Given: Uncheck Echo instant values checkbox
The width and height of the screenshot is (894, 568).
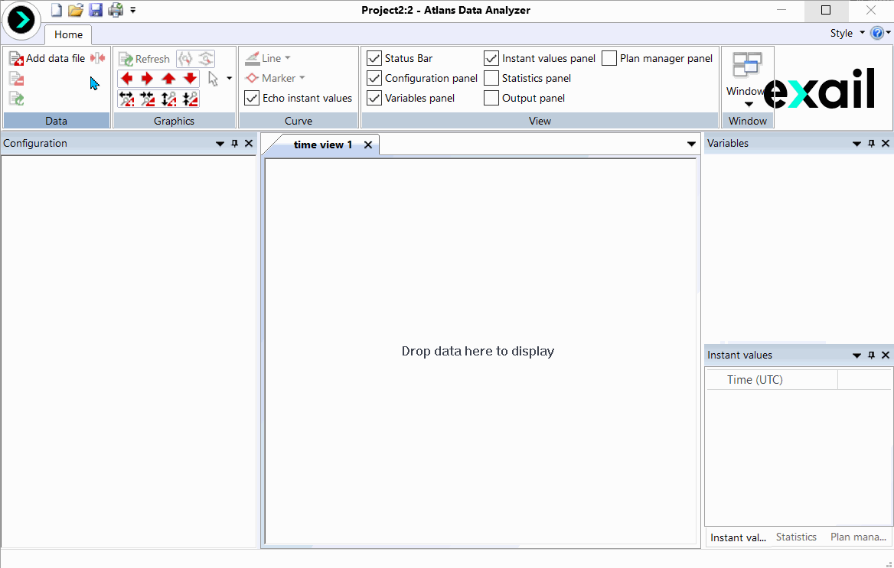Looking at the screenshot, I should (252, 98).
